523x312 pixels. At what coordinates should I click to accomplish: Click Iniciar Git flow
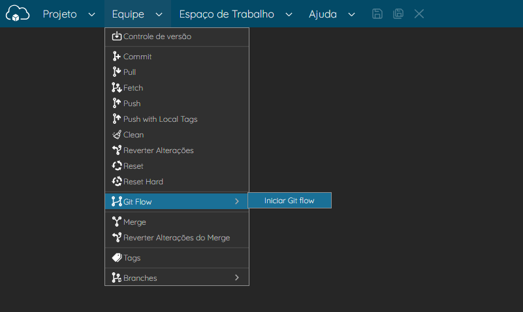pyautogui.click(x=289, y=200)
